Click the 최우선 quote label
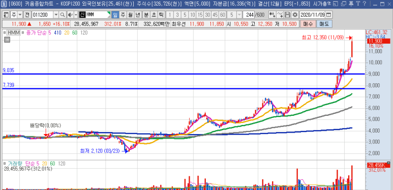 178,24
